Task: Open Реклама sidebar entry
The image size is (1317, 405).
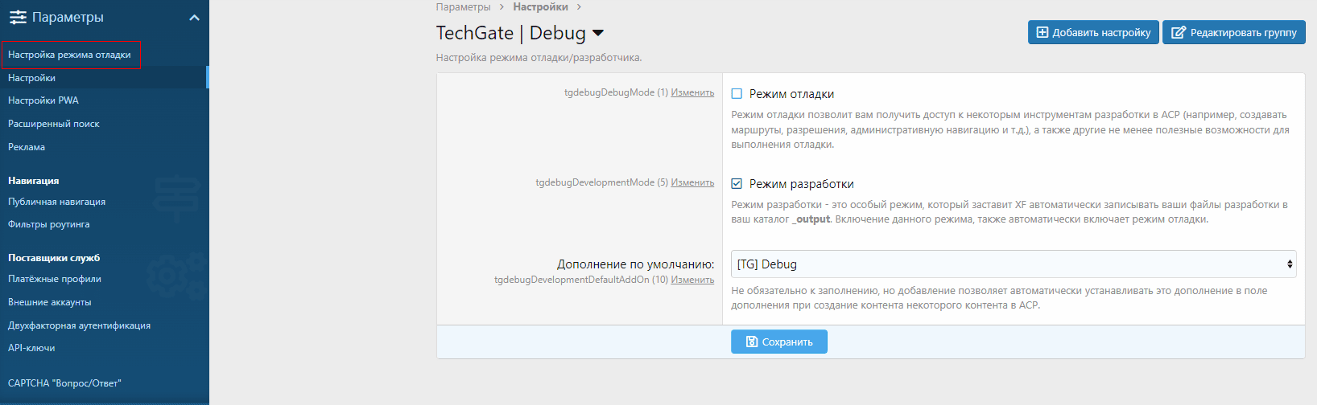Action: click(27, 147)
